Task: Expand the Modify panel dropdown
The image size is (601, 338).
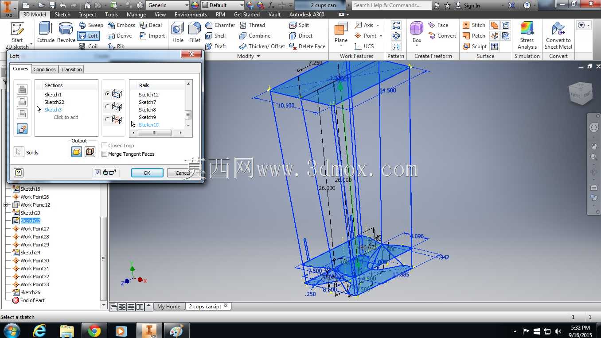Action: (258, 56)
